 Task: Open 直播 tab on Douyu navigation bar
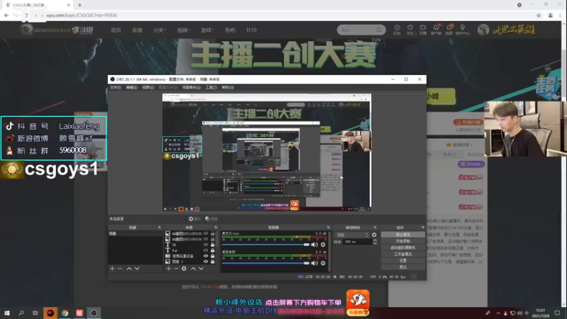pos(137,30)
